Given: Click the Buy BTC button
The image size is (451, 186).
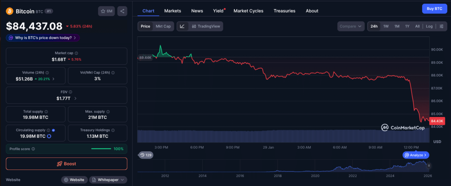Looking at the screenshot, I should [433, 9].
